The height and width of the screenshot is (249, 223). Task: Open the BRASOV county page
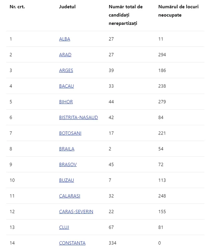click(x=68, y=165)
